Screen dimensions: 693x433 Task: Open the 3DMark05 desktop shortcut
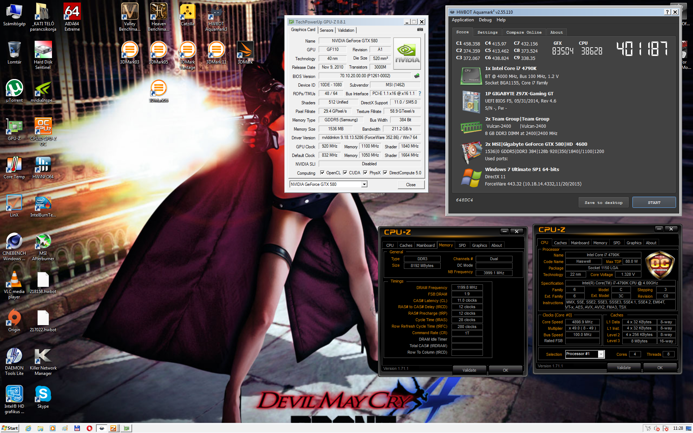pos(158,53)
